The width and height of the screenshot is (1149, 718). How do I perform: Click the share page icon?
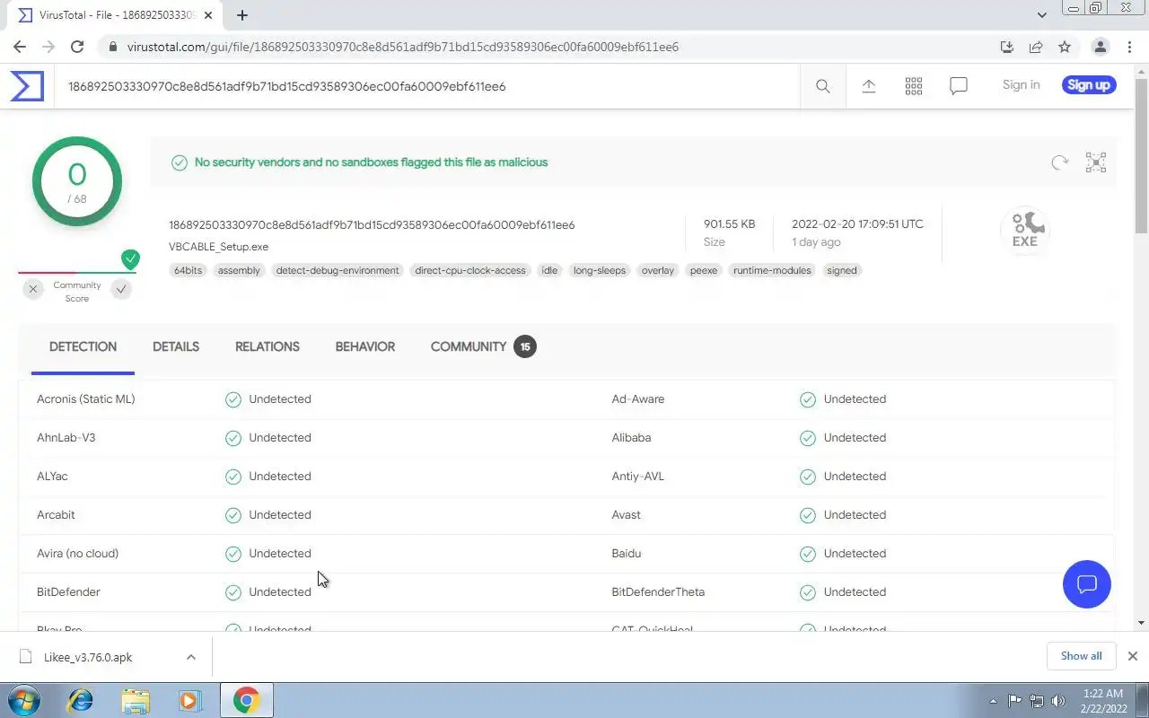1036,47
